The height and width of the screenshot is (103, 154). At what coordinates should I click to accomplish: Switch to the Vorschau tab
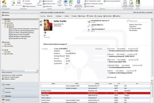click(x=43, y=16)
